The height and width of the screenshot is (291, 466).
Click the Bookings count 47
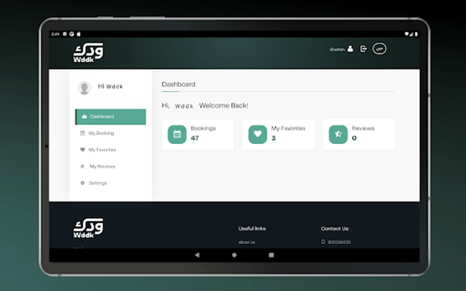pos(195,138)
